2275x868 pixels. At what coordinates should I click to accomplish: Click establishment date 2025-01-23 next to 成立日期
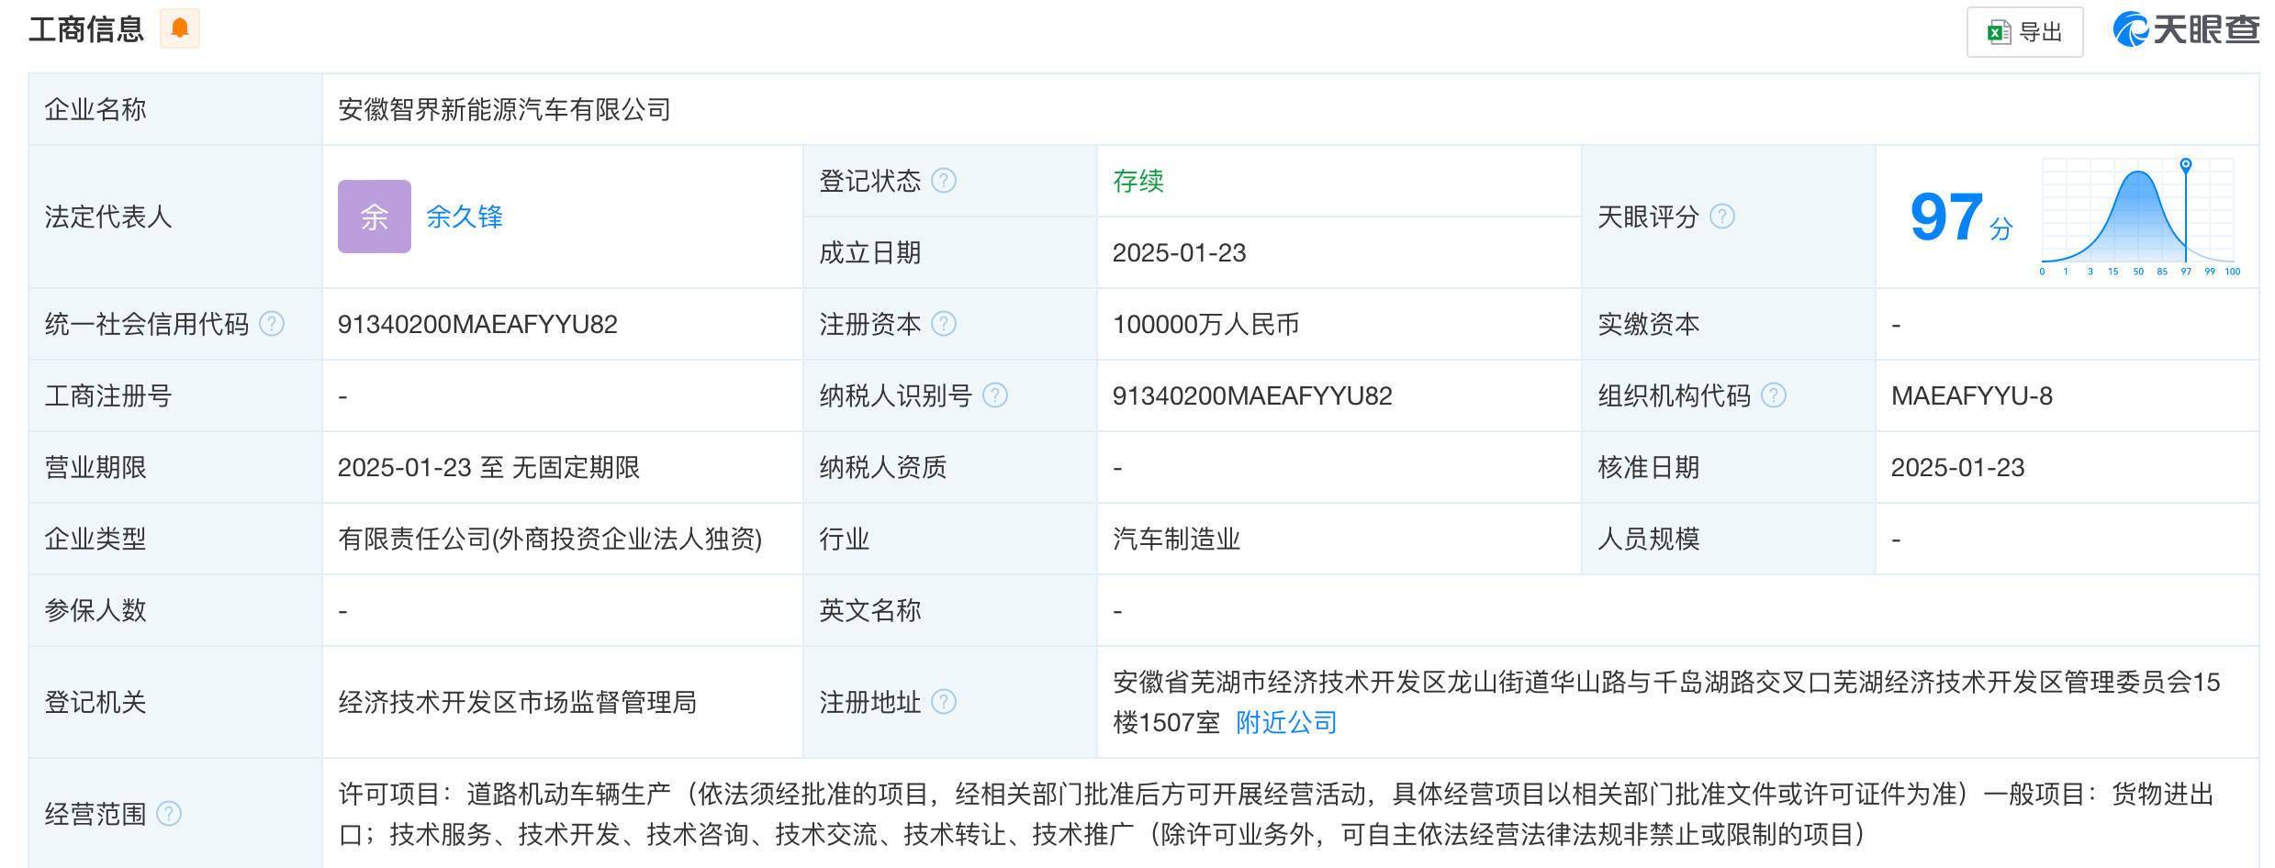[x=1180, y=253]
